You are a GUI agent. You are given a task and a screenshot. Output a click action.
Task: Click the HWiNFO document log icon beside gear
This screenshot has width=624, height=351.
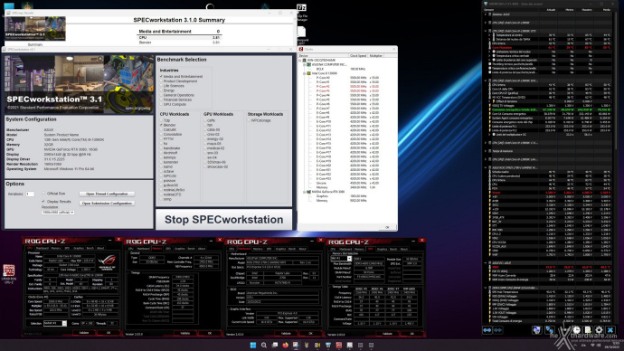[x=588, y=330]
